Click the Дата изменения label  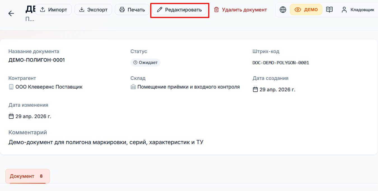(28, 105)
